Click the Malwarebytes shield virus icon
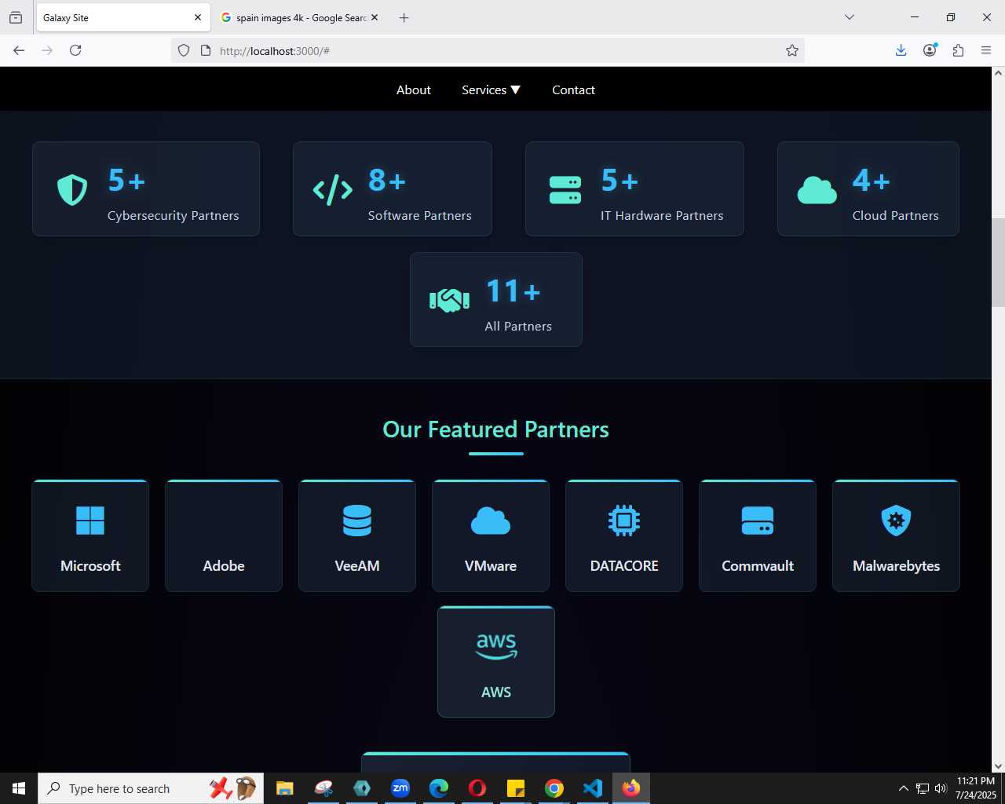1005x804 pixels. pos(896,520)
